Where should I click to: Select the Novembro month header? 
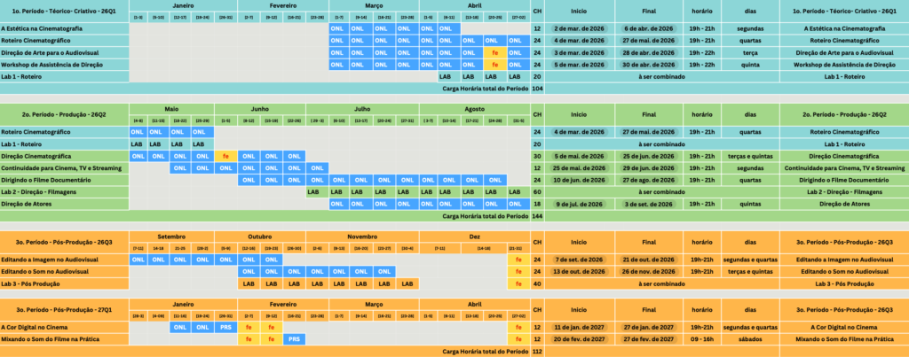pos(361,237)
